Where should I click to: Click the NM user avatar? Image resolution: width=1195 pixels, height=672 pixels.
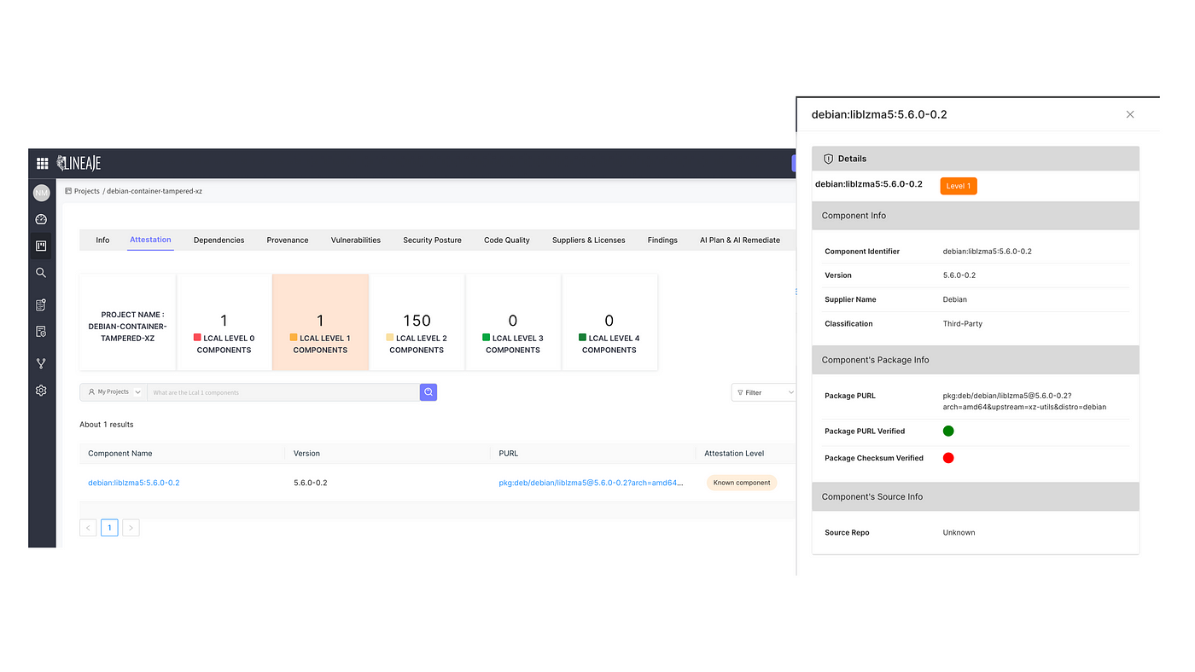click(41, 193)
